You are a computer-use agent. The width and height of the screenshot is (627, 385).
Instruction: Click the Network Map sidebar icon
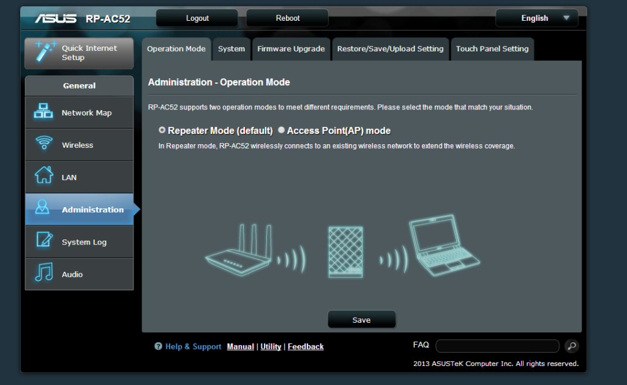click(43, 112)
